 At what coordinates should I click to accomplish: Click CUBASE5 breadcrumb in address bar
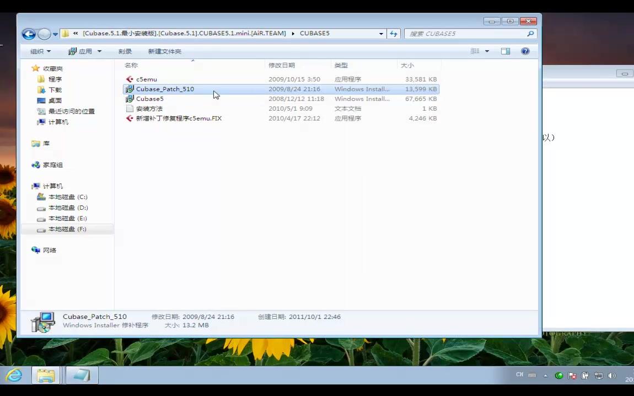(x=315, y=34)
